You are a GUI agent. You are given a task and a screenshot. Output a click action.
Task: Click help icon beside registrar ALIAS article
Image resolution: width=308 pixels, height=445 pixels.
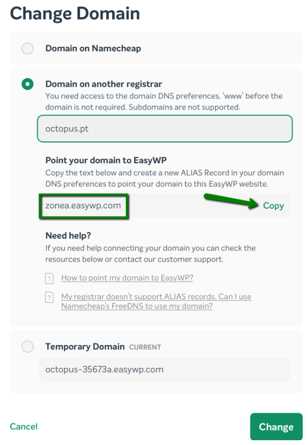[49, 297]
